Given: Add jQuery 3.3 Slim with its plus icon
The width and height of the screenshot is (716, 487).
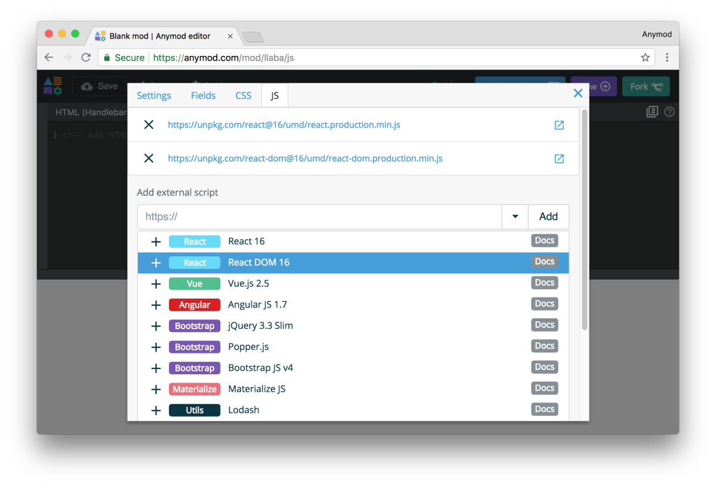Looking at the screenshot, I should pos(156,326).
